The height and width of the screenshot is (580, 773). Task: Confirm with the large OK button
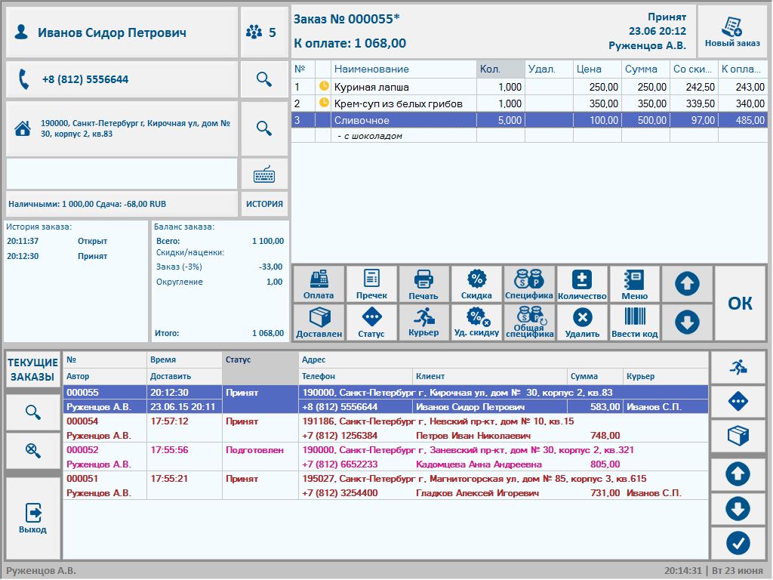[x=740, y=303]
